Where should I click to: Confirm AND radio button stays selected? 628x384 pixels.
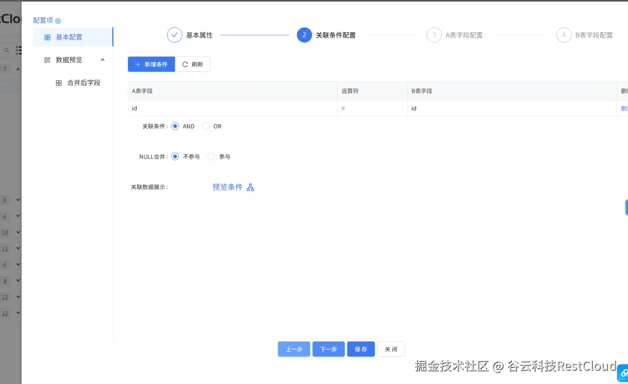pyautogui.click(x=175, y=126)
